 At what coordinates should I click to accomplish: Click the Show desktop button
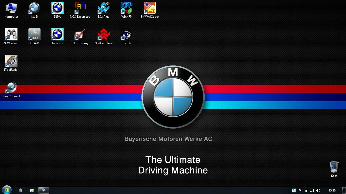344,190
